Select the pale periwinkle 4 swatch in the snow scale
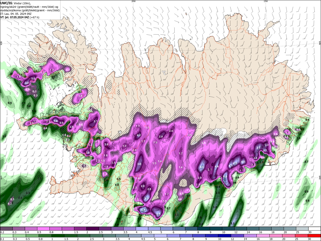This screenshot has width=321, height=241. coord(142,229)
